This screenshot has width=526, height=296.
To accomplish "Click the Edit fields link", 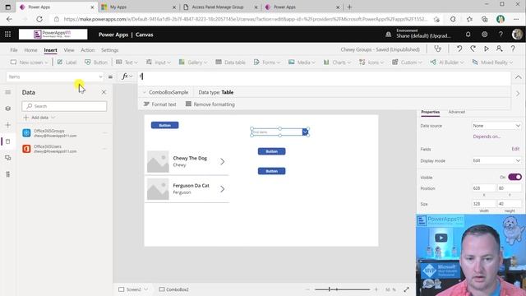I will pyautogui.click(x=515, y=149).
